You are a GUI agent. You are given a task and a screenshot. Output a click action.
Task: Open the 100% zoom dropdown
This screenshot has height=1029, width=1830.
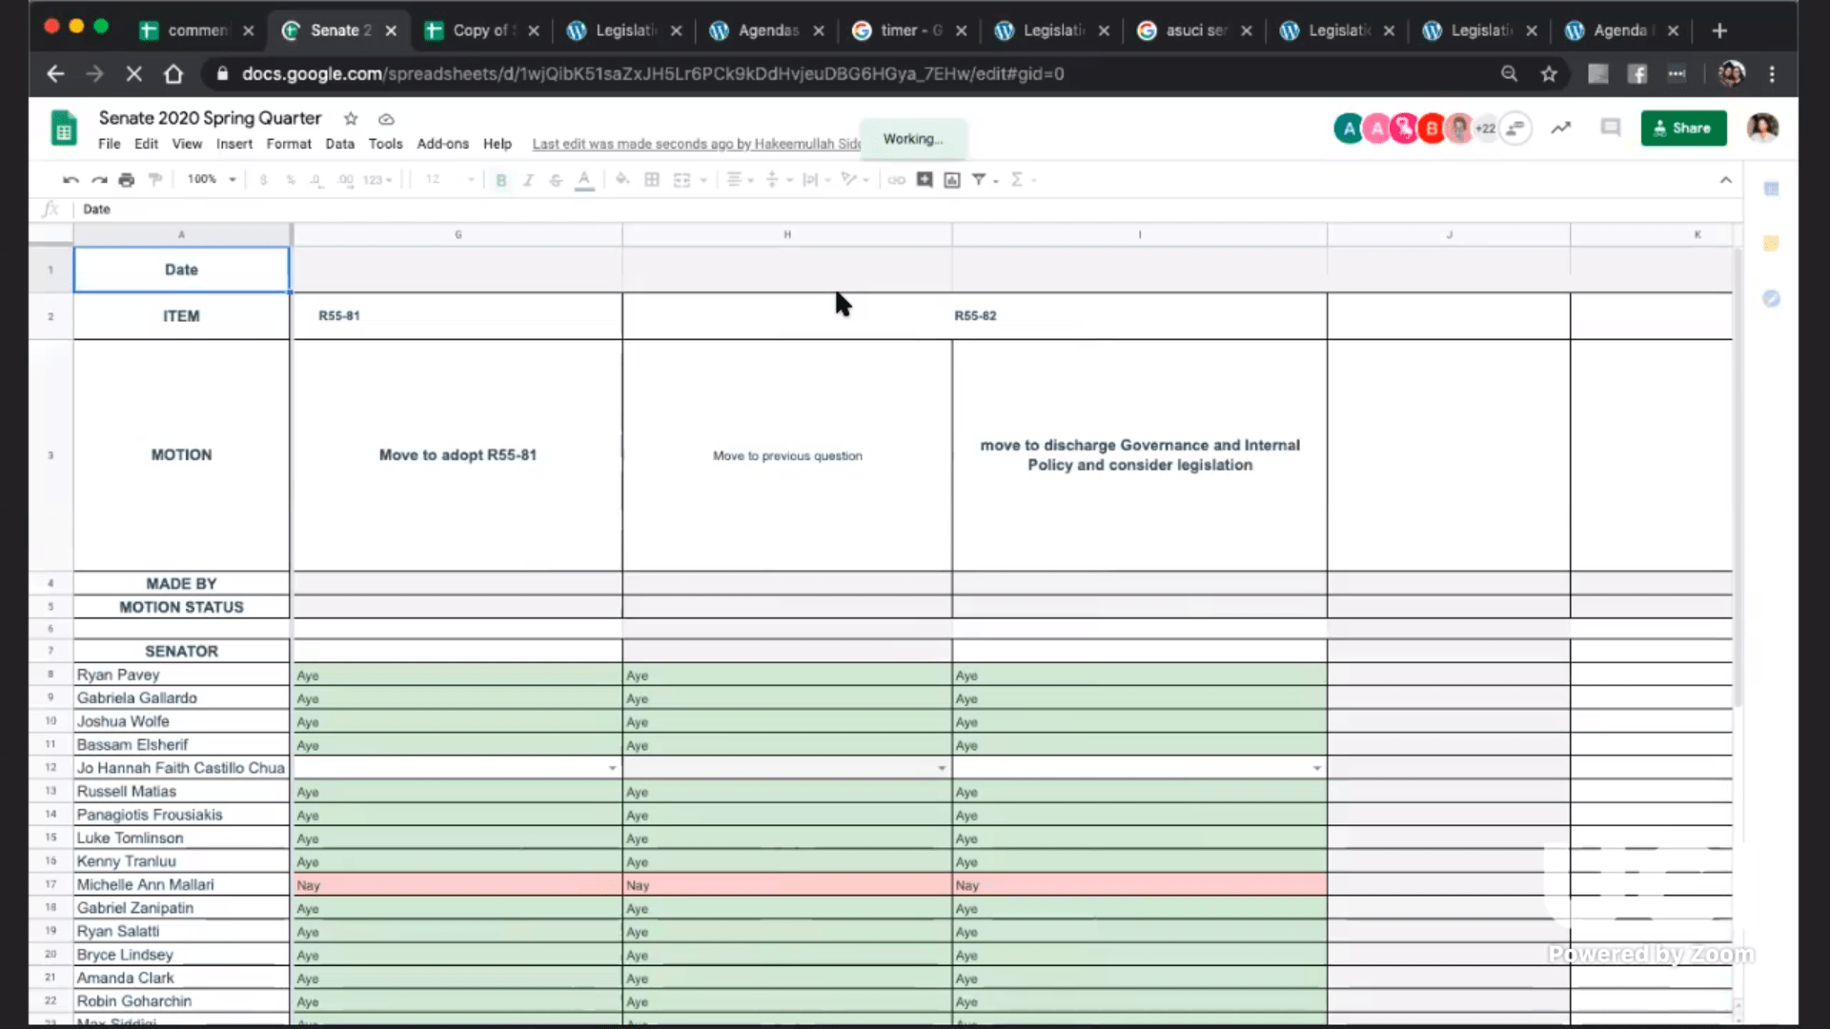click(211, 179)
